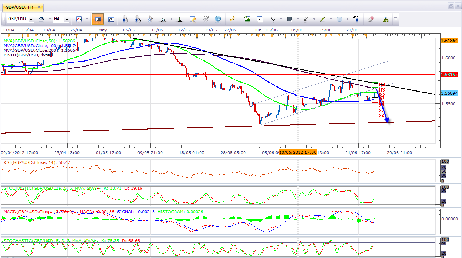This screenshot has width=462, height=258.
Task: Expand the trend line dropdown arrow
Action: [330, 19]
